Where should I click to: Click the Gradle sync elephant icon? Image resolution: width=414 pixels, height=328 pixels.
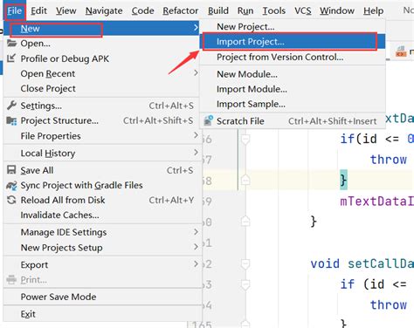pos(11,185)
